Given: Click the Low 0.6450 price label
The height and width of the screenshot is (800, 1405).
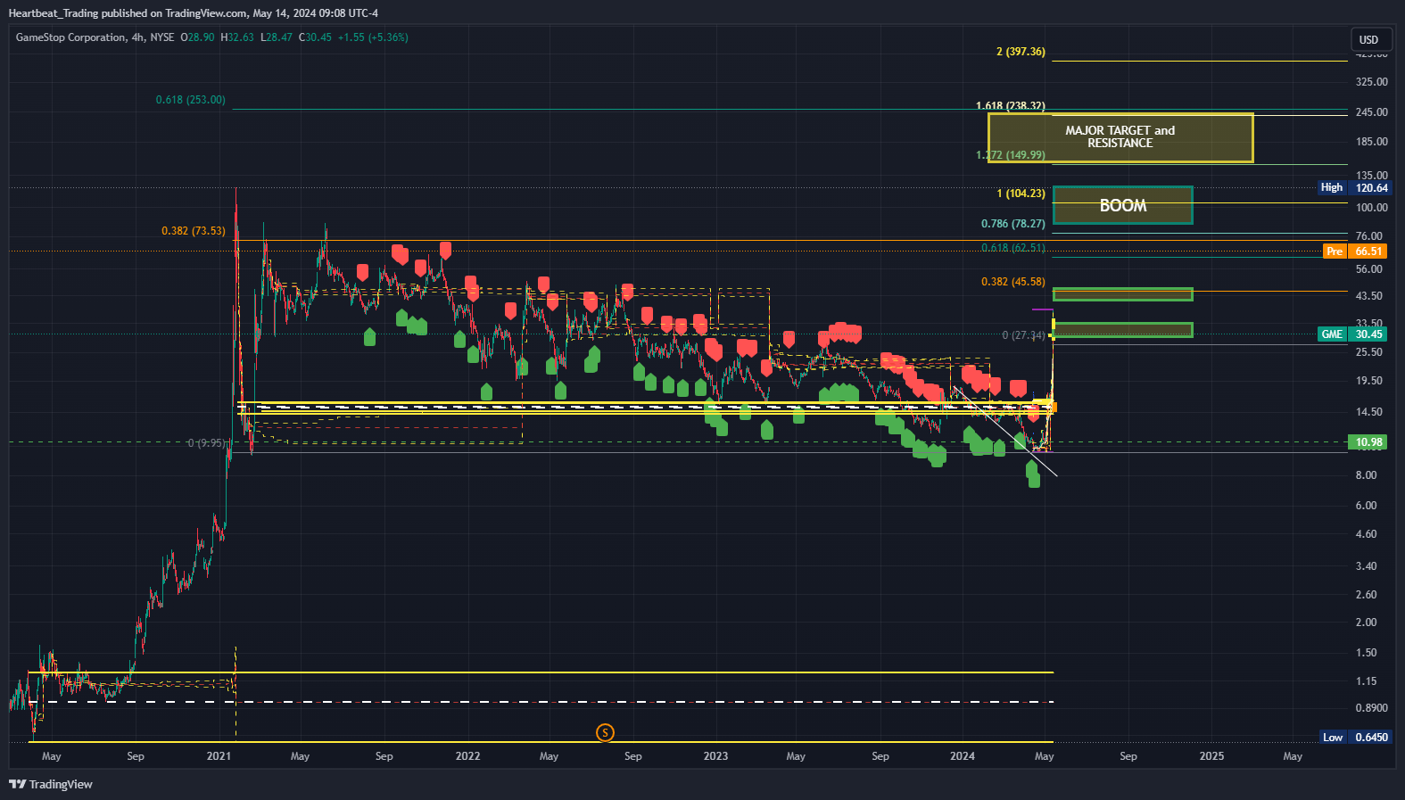Looking at the screenshot, I should tap(1354, 738).
